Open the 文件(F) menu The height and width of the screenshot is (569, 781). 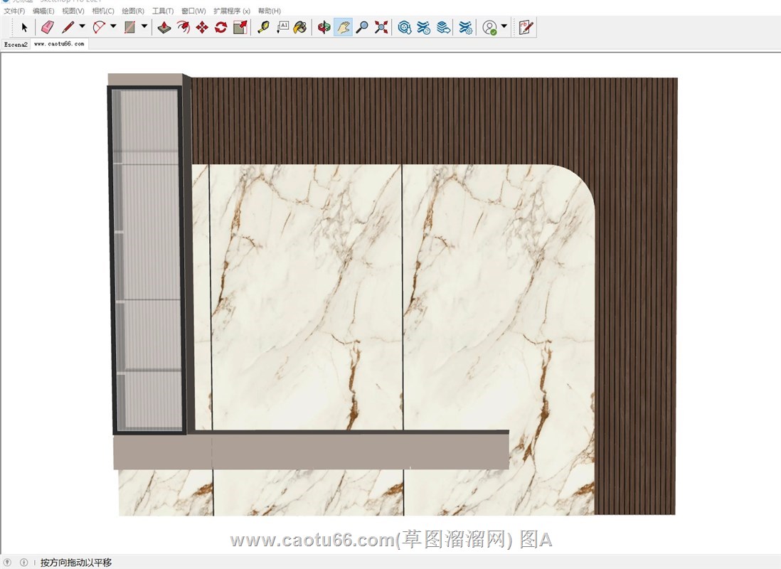coord(14,11)
